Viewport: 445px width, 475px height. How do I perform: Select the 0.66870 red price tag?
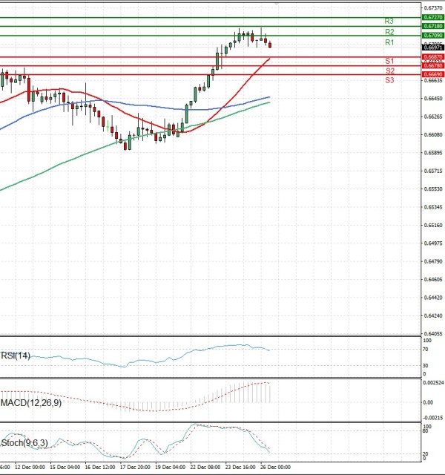[433, 56]
